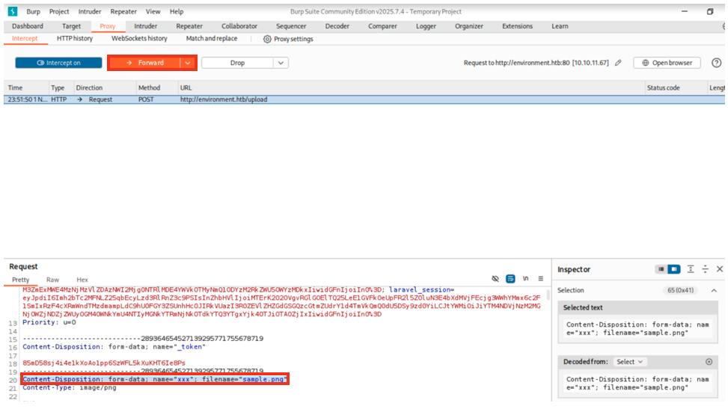Click the Burp Suite logo icon
The width and height of the screenshot is (728, 409).
click(13, 12)
